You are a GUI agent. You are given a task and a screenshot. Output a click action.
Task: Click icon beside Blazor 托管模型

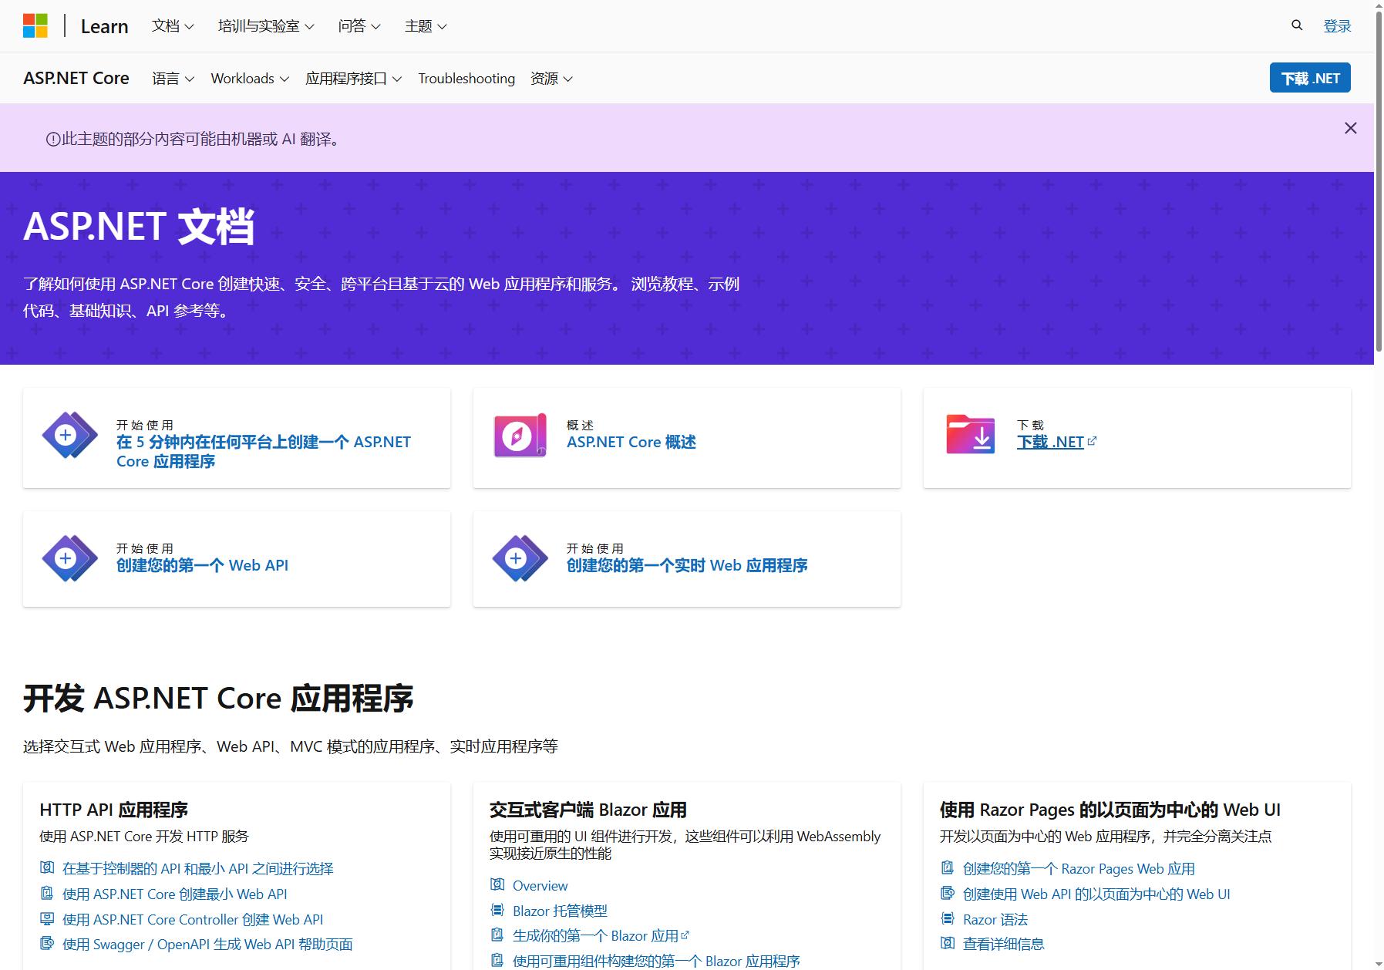pos(497,910)
